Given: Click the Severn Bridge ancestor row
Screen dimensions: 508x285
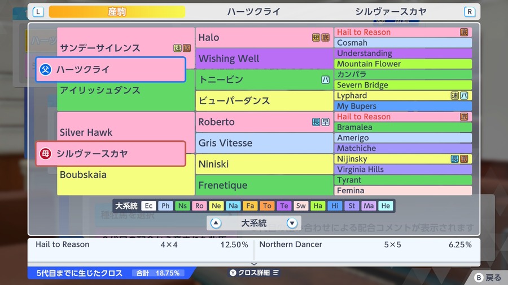Looking at the screenshot, I should [x=403, y=85].
